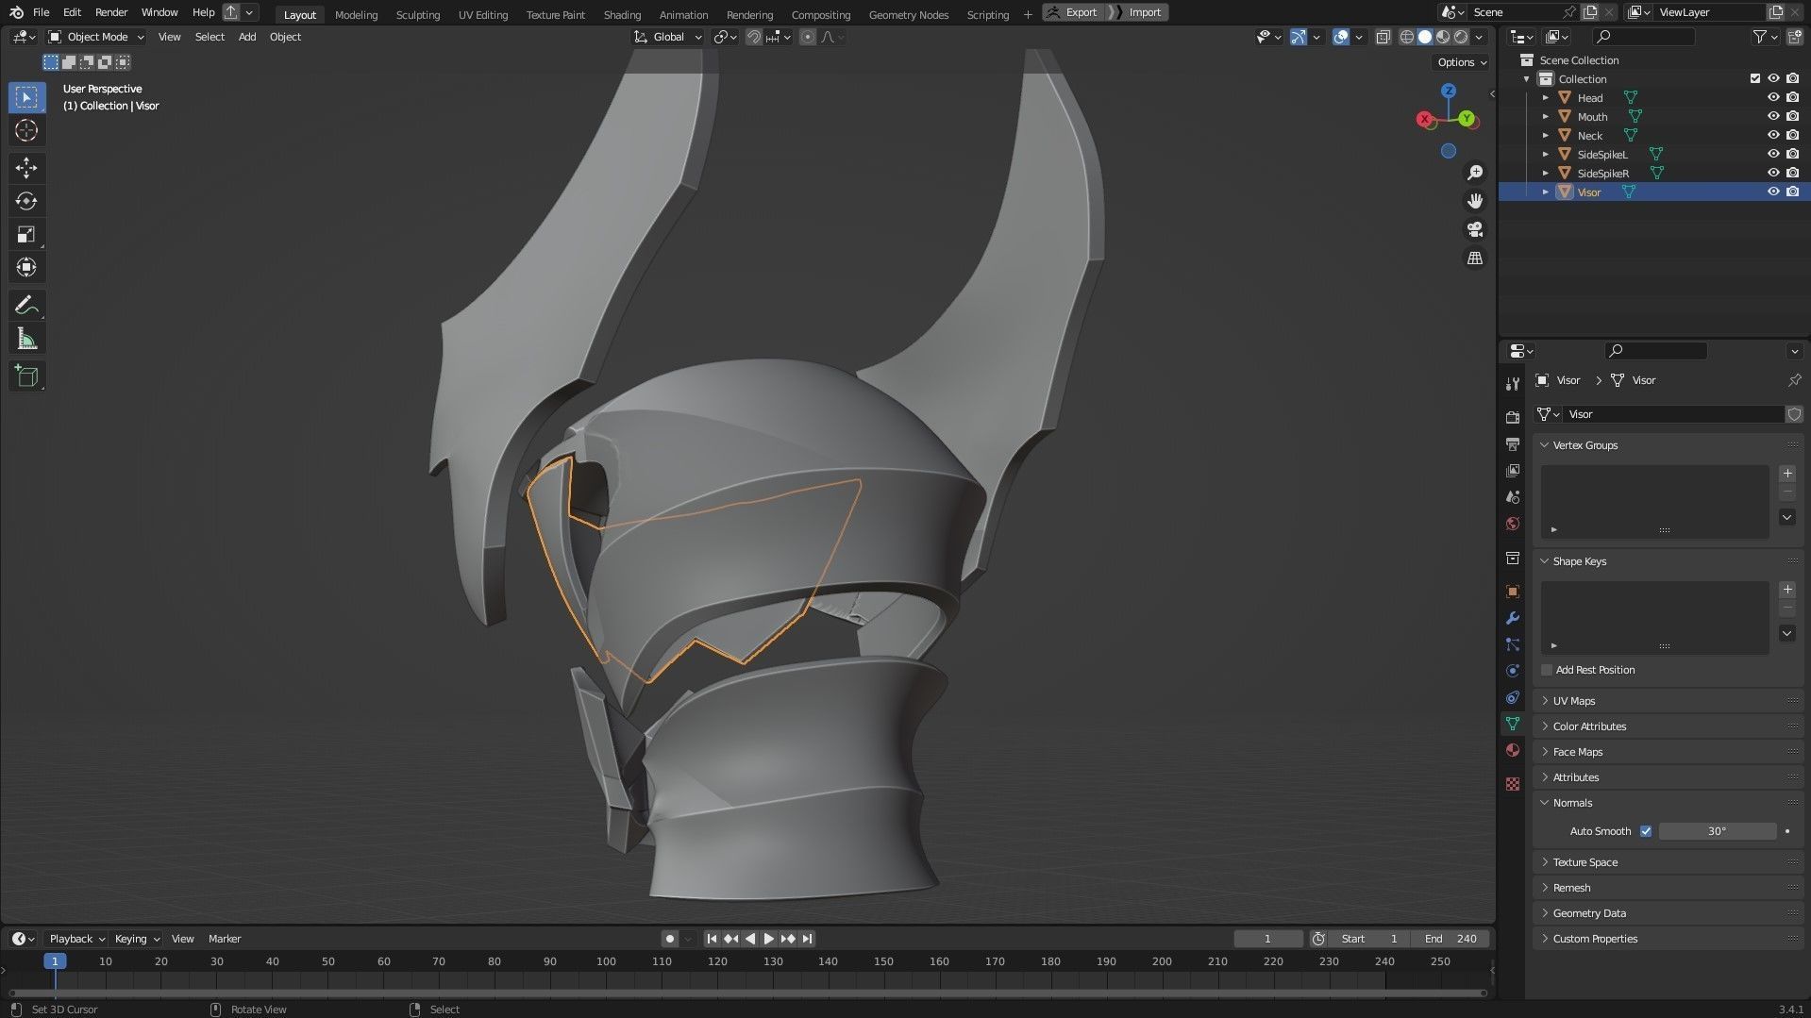Select the Move tool in toolbar

click(26, 168)
